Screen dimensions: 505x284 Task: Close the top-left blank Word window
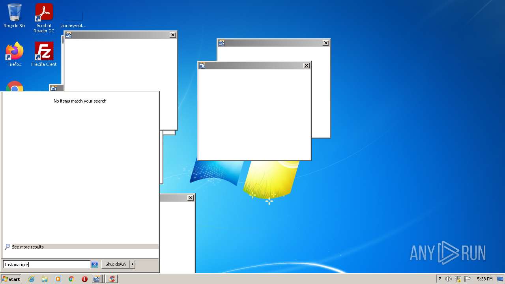pyautogui.click(x=173, y=35)
